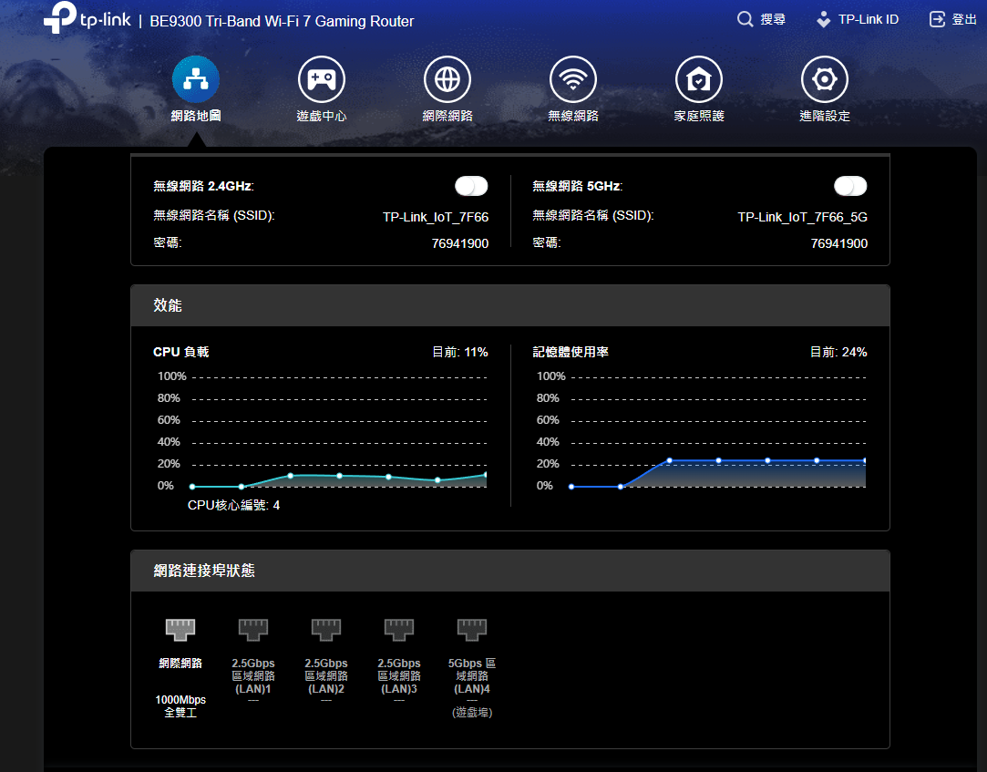Click the 目前: 24% memory value
Image resolution: width=987 pixels, height=772 pixels.
(x=838, y=352)
